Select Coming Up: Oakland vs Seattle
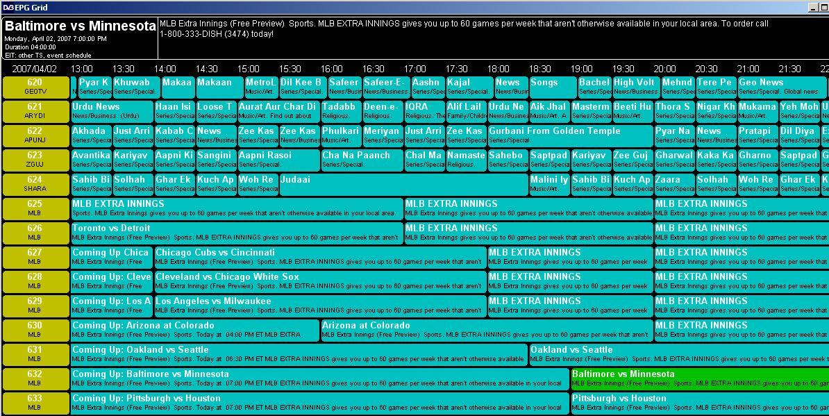 tap(299, 355)
